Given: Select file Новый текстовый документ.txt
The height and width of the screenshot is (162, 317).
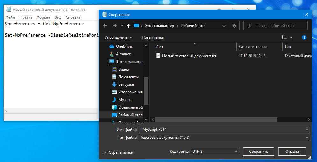Looking at the screenshot, I should [x=189, y=56].
